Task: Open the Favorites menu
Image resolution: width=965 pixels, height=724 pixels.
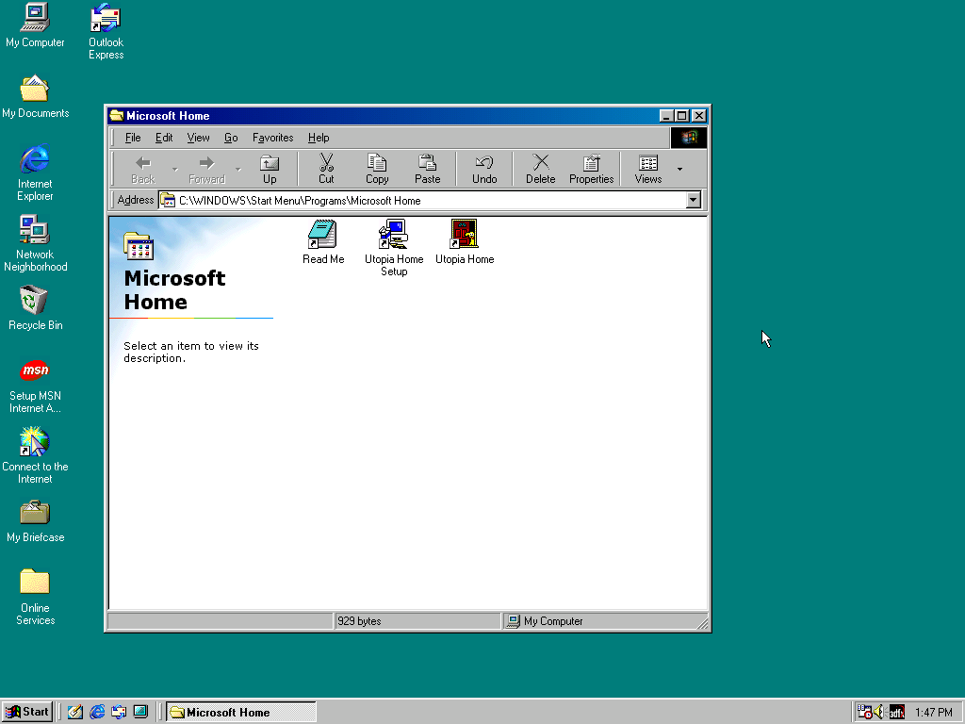Action: (x=272, y=138)
